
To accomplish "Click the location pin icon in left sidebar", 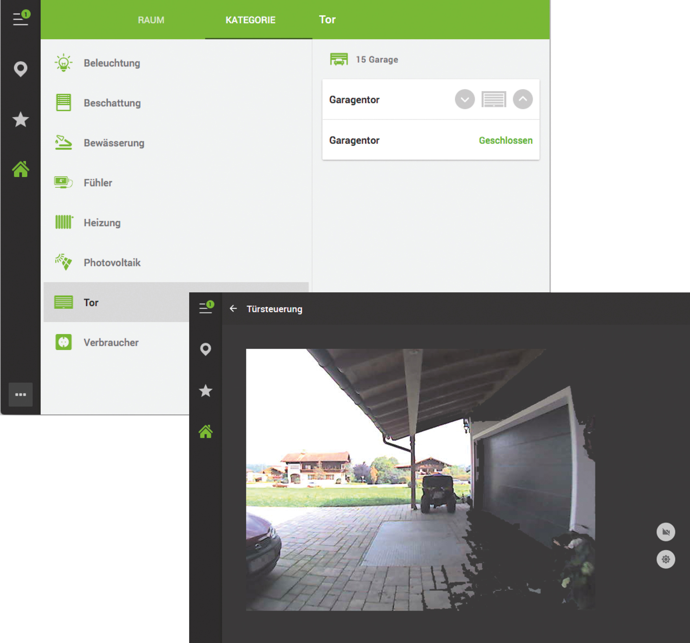I will (x=21, y=69).
